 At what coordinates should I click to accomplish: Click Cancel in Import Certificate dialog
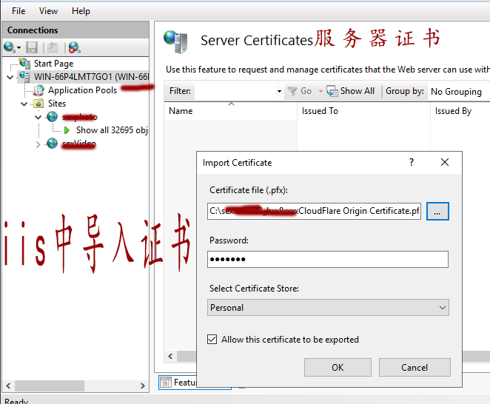pyautogui.click(x=415, y=368)
